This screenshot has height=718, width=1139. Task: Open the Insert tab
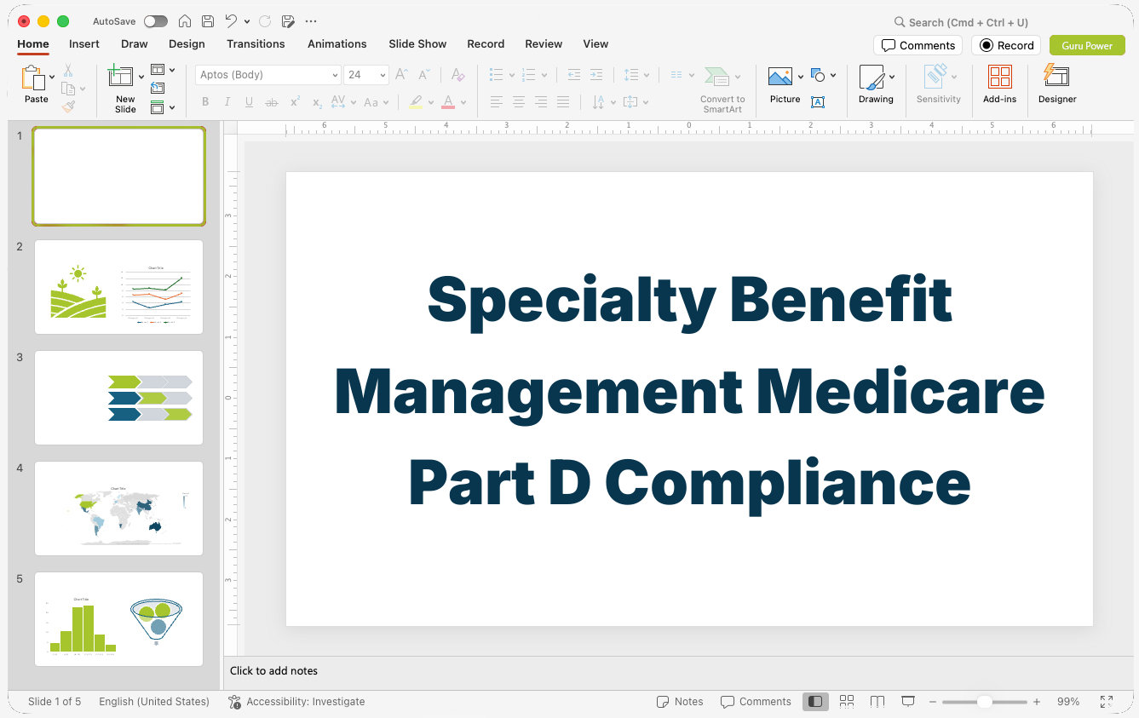[84, 43]
